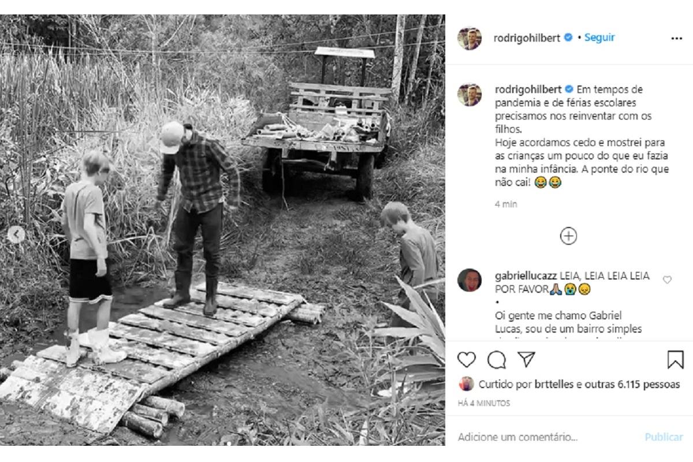Screen dimensions: 693x462
Task: Open the three-dot more options menu
Action: (676, 38)
